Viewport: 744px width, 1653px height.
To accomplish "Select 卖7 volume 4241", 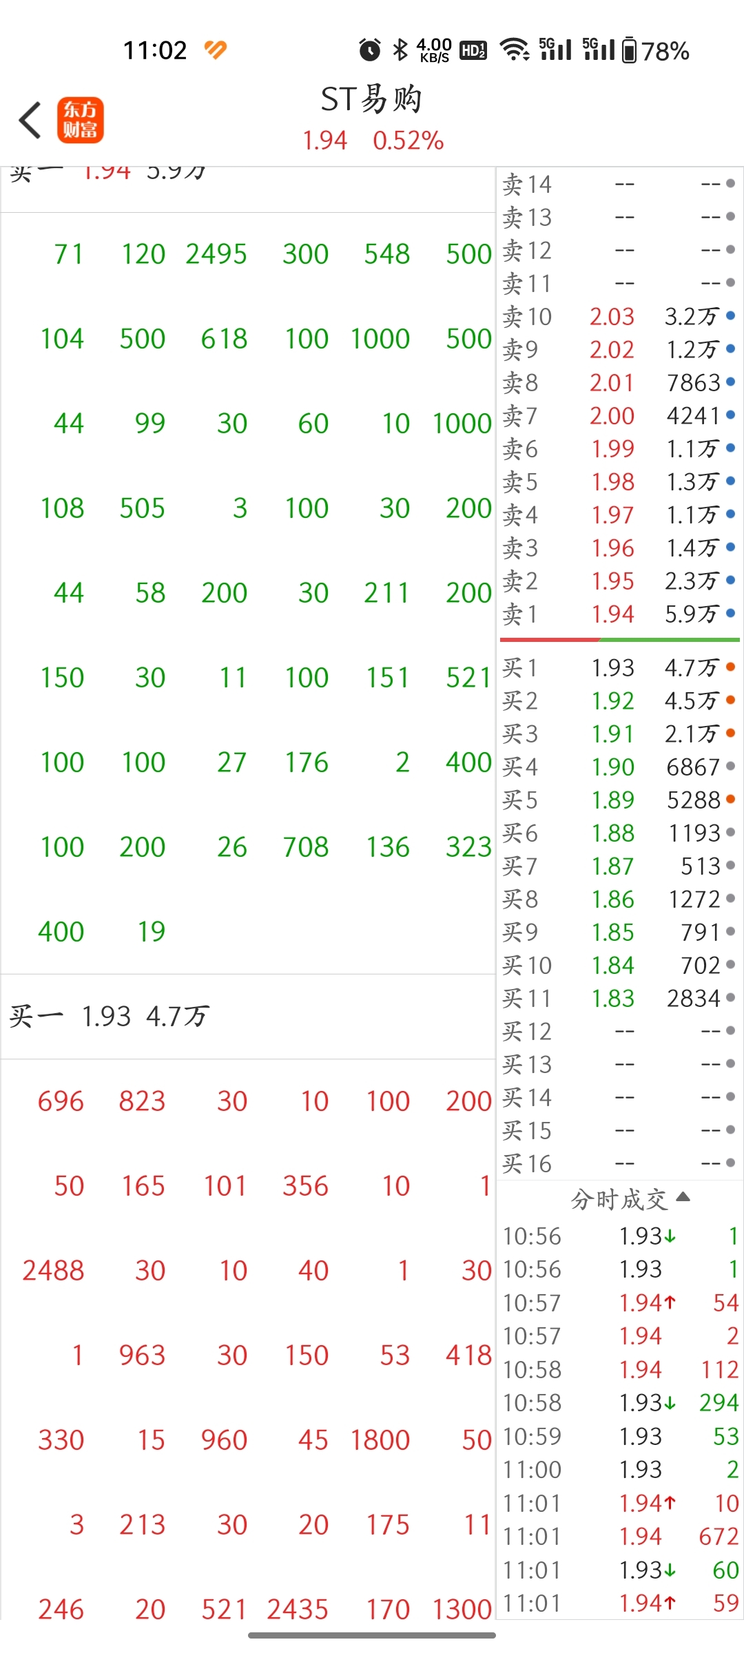I will [x=694, y=415].
